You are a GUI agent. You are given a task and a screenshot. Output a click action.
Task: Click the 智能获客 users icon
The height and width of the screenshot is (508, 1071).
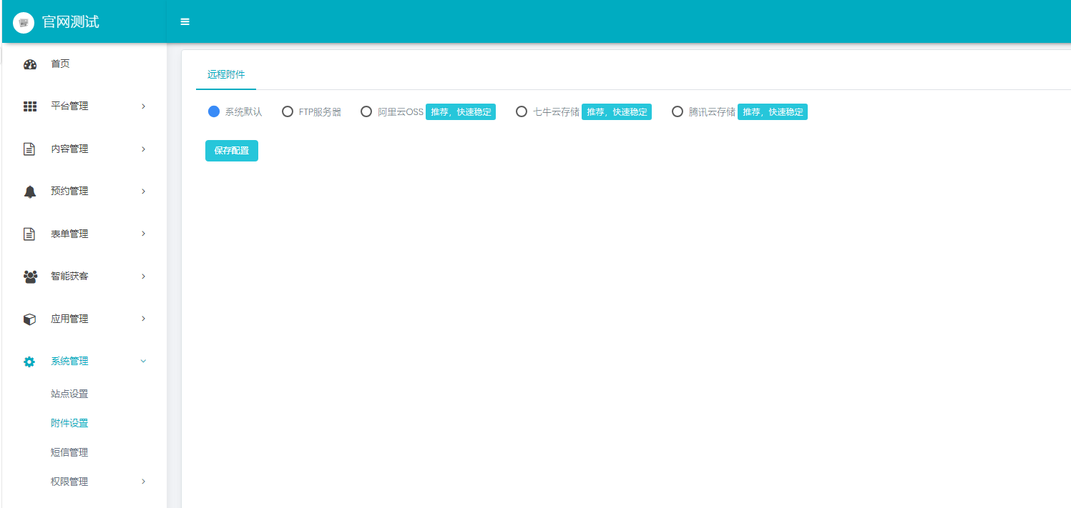click(x=29, y=277)
